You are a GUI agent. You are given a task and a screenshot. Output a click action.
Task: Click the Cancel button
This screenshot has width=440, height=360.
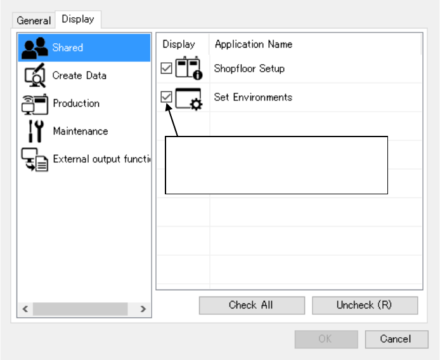(396, 339)
